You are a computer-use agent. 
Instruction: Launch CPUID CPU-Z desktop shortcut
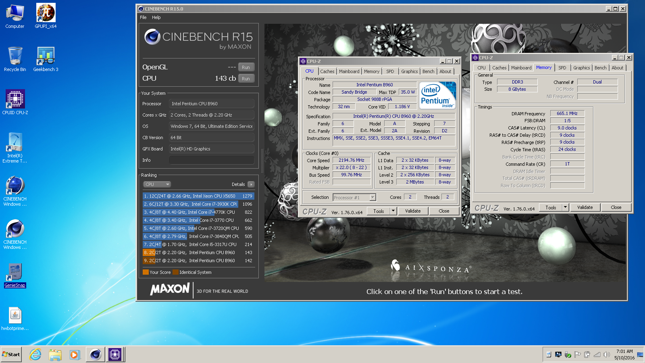pos(15,102)
